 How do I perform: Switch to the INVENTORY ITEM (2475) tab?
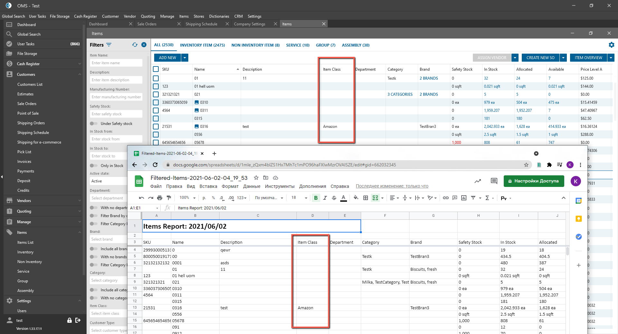coord(202,45)
